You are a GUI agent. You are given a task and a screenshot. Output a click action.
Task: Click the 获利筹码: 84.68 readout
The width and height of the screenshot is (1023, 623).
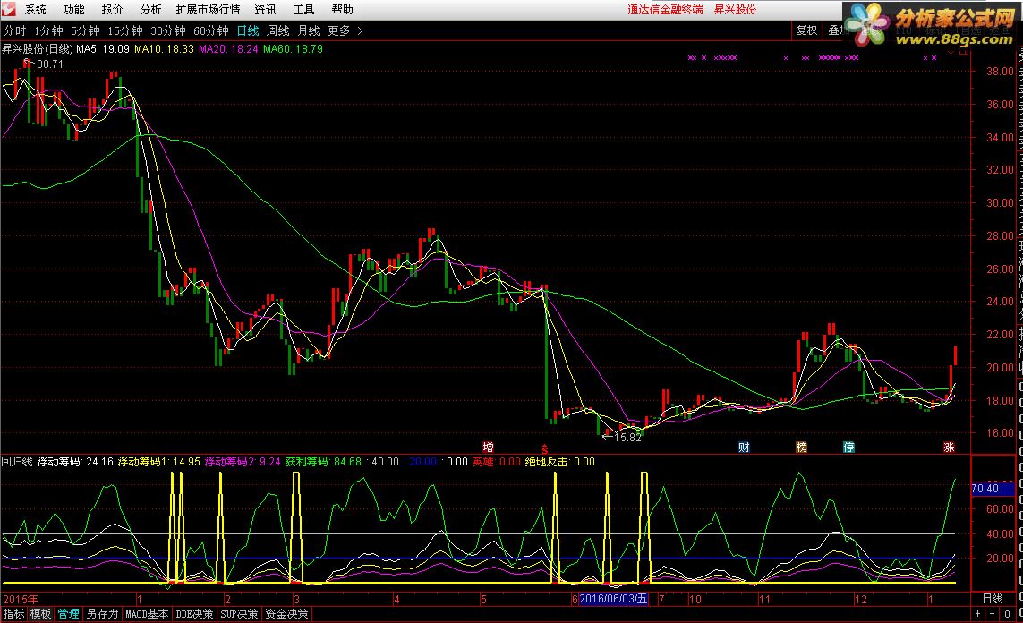click(x=323, y=462)
